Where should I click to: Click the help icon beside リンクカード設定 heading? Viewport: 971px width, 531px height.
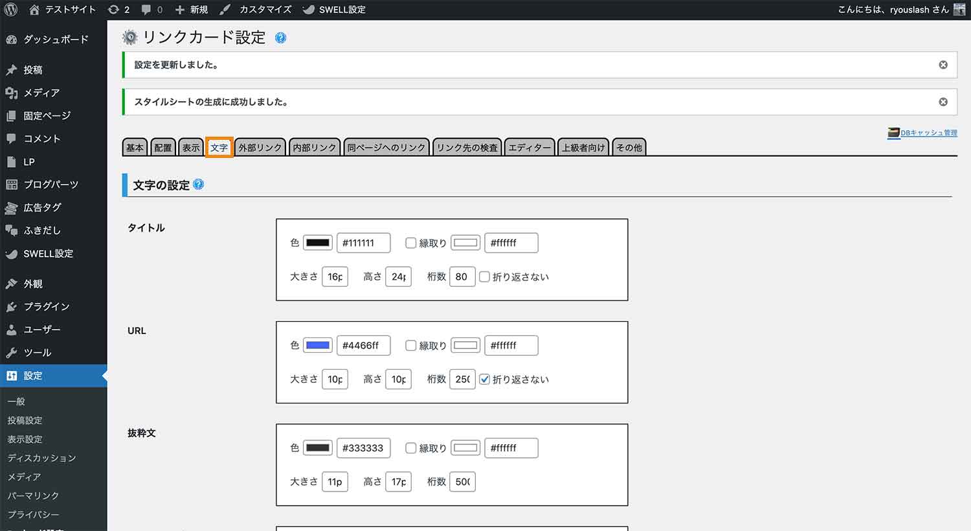[281, 38]
